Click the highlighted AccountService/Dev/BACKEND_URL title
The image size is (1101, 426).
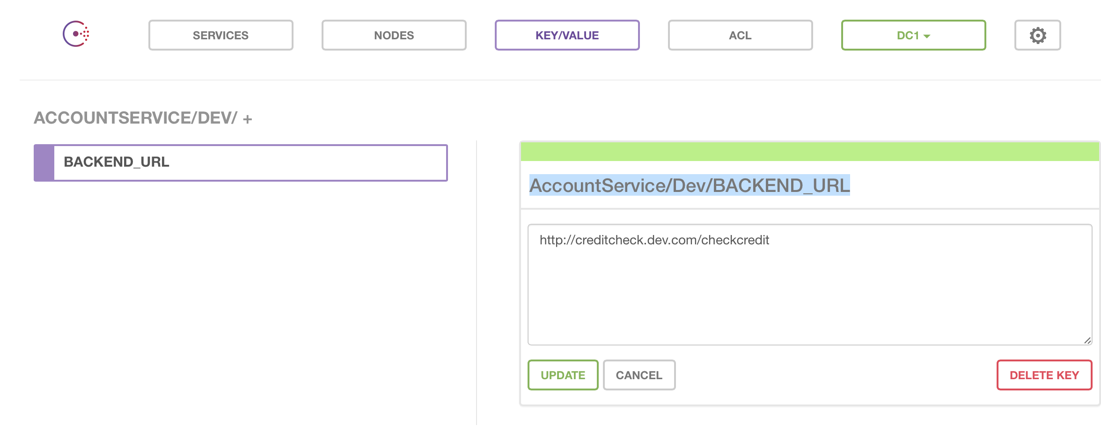click(x=689, y=185)
